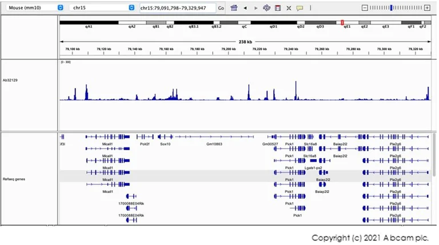Screen dimensions: 439x245
Task: Go forward with right arrow icon
Action: [x=256, y=8]
